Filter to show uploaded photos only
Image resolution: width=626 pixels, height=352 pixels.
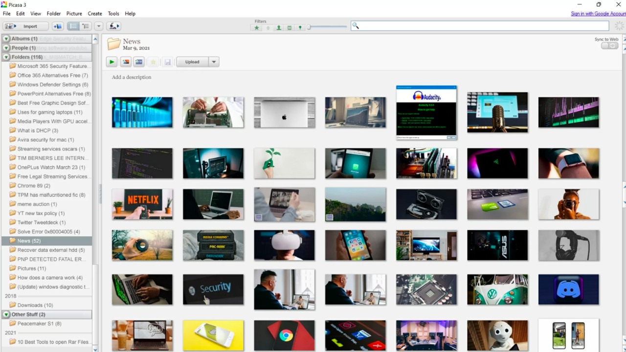coord(268,28)
